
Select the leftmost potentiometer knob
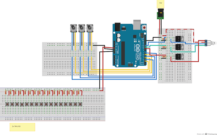click(x=74, y=28)
